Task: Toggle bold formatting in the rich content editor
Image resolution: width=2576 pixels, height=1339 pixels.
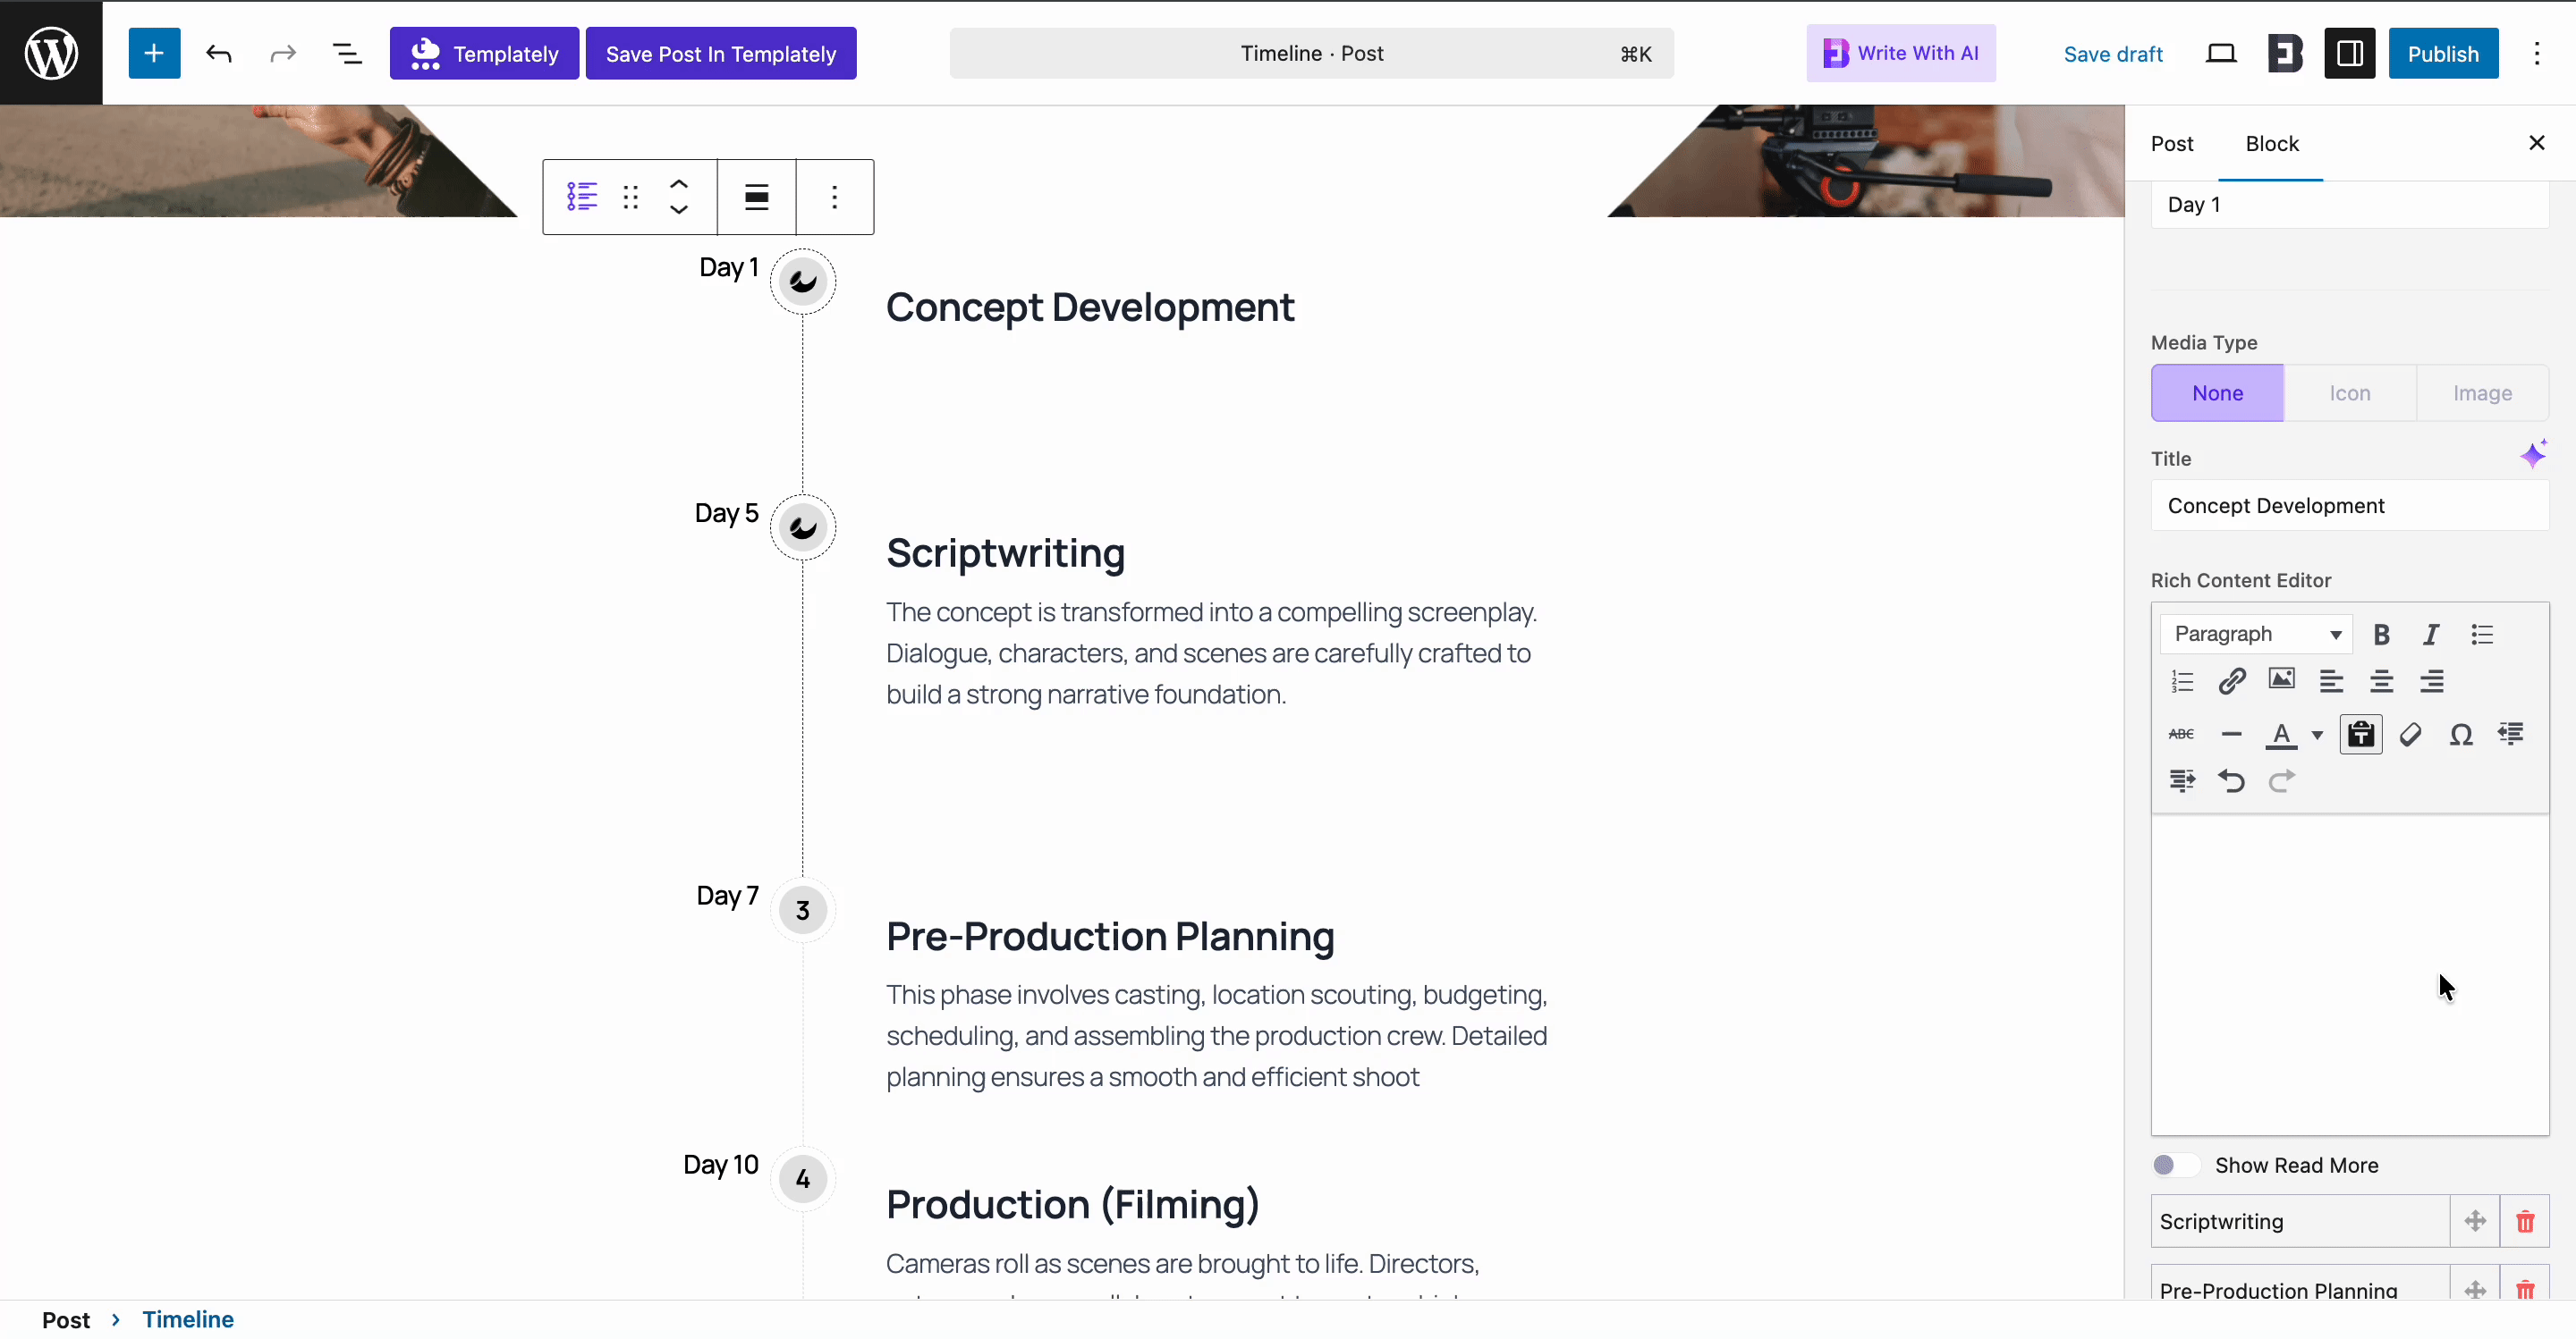Action: point(2381,635)
